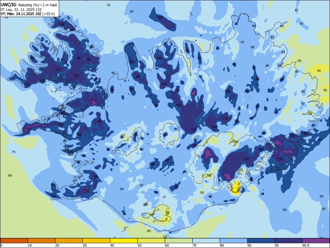Click the yellow-green 50–60 legend swatch
This screenshot has height=248, width=330.
[151, 241]
